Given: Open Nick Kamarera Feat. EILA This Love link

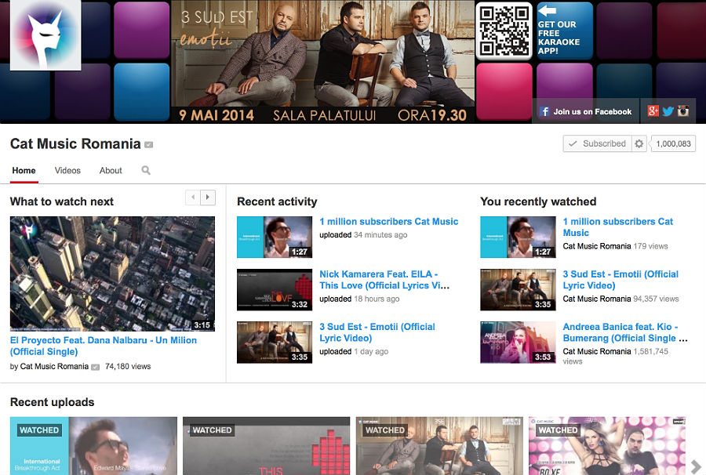Looking at the screenshot, I should (x=384, y=280).
